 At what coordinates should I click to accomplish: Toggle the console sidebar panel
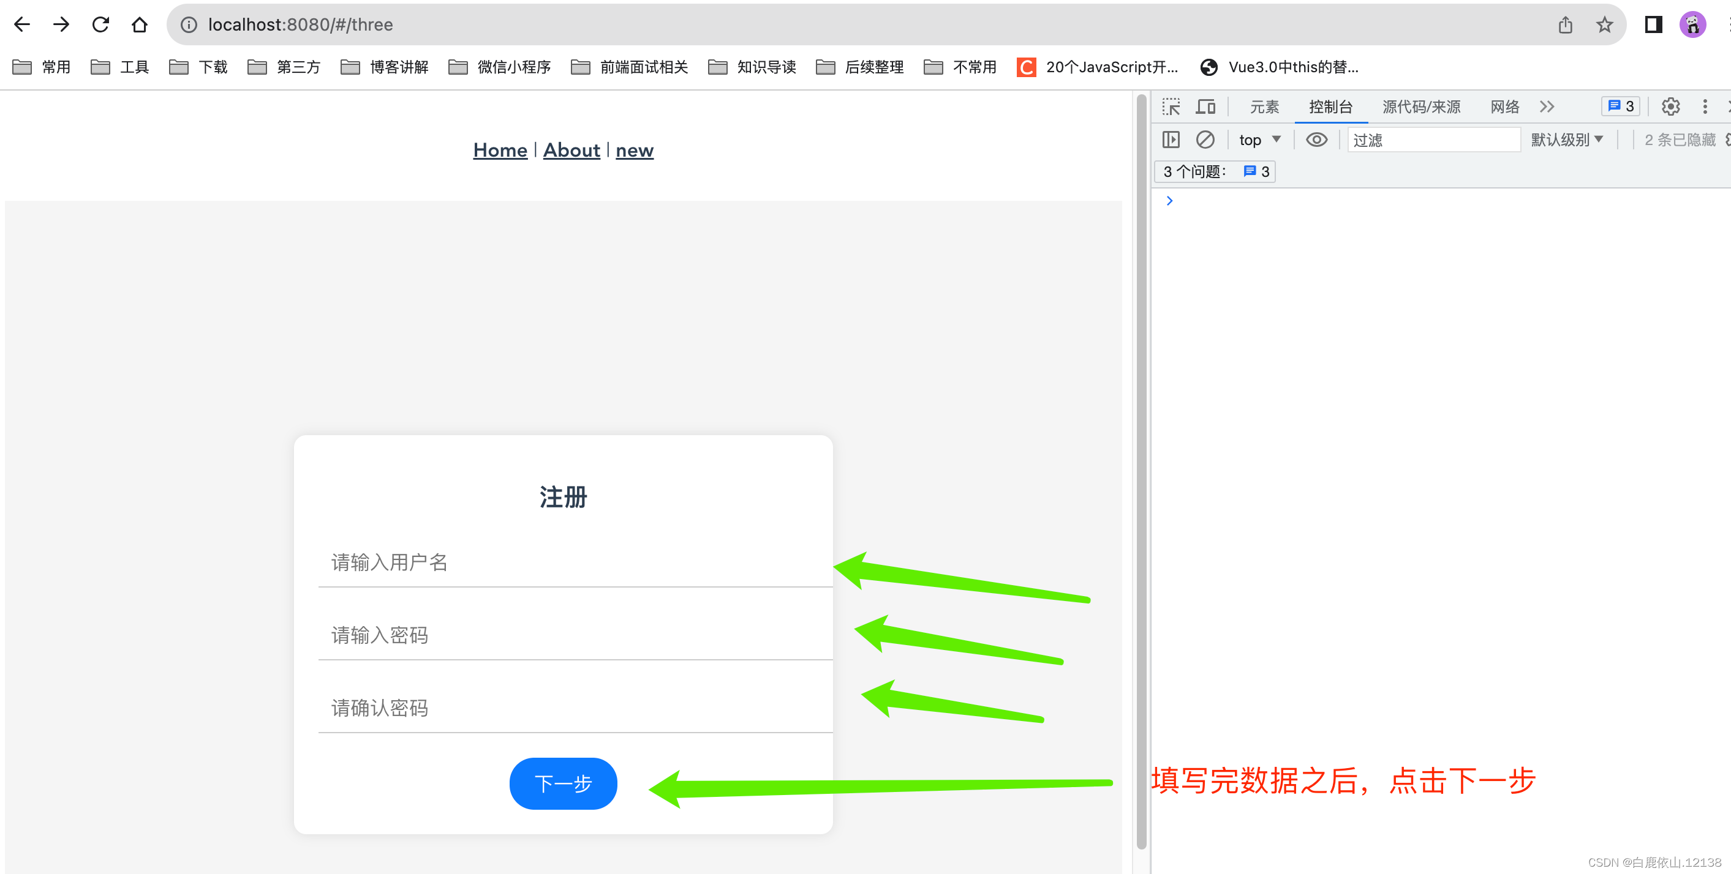coord(1171,140)
